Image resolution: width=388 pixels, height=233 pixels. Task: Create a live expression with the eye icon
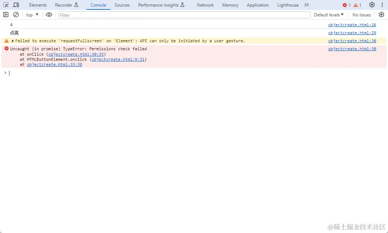click(49, 15)
